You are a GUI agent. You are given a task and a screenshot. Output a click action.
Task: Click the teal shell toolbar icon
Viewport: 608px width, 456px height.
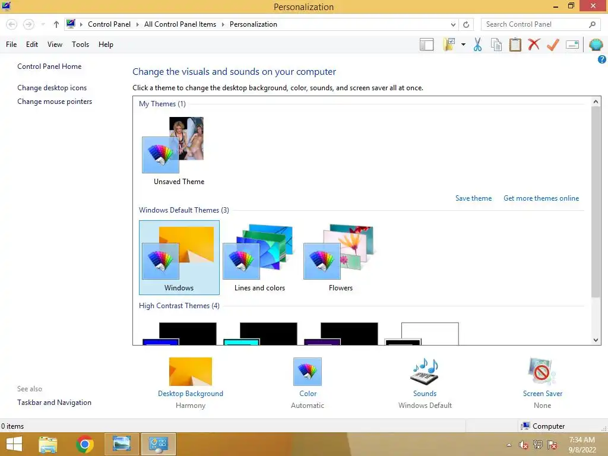coord(596,45)
